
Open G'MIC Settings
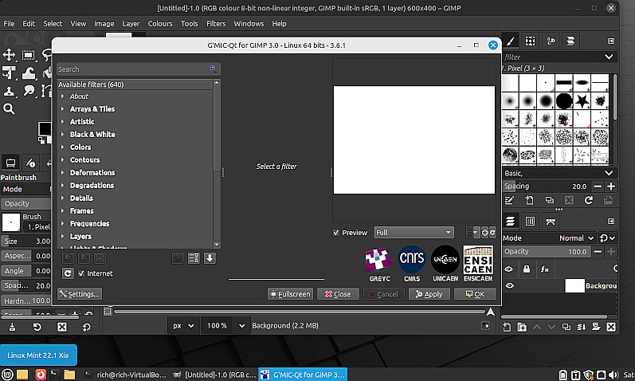80,294
